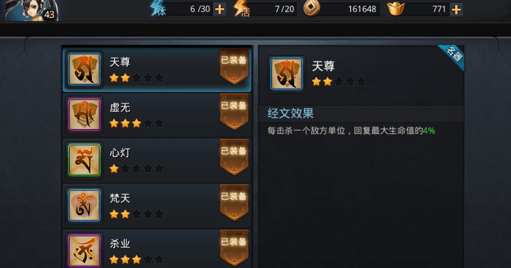The height and width of the screenshot is (268, 511).
Task: Click the 已装备 badge on 天尊
Action: (x=234, y=66)
